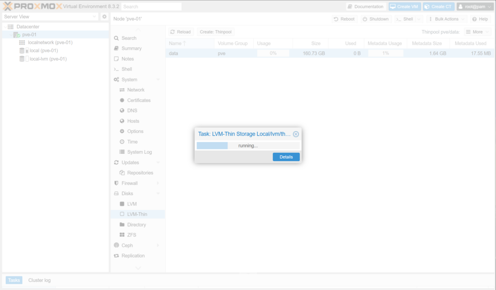This screenshot has height=290, width=496.
Task: Click the Reload button in toolbar
Action: 180,32
